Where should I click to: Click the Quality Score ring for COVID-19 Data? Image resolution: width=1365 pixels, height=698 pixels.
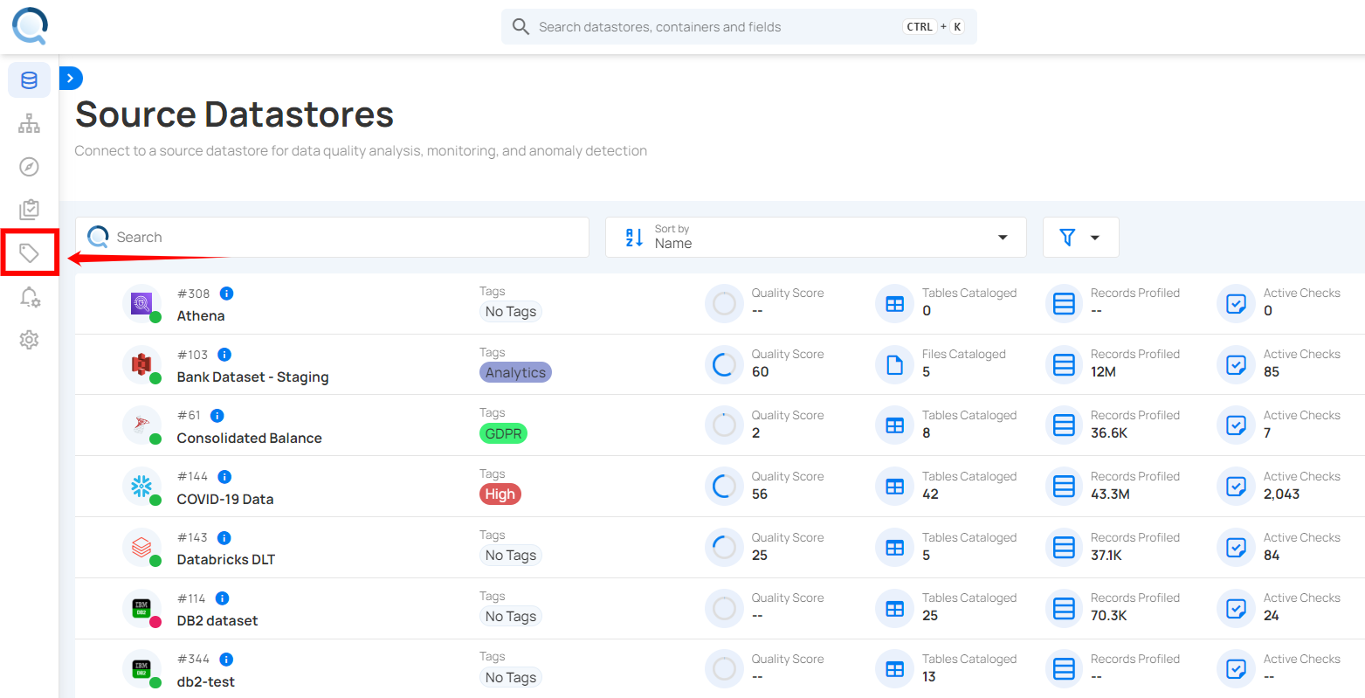coord(724,487)
